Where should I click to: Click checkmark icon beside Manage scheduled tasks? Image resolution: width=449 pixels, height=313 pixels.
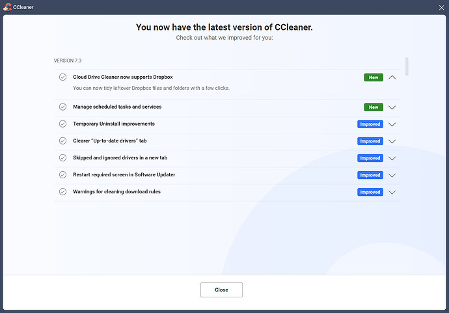click(x=62, y=107)
